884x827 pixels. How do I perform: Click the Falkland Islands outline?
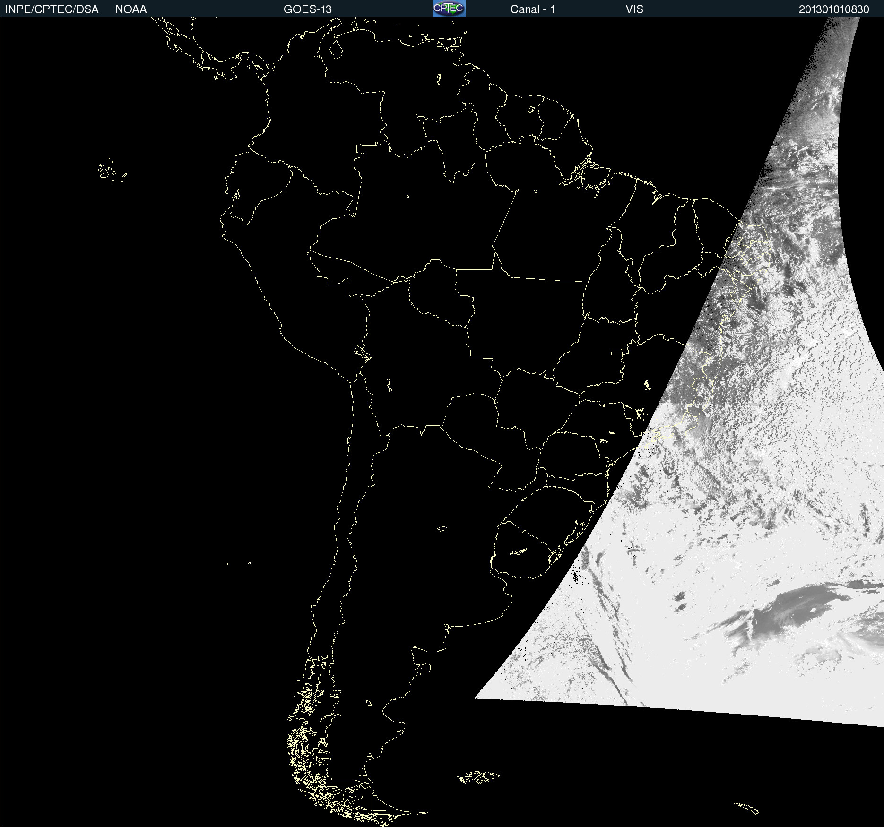478,777
